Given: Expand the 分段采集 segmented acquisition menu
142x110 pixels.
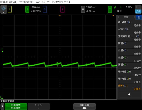Looking at the screenshot, I should coord(84,106).
